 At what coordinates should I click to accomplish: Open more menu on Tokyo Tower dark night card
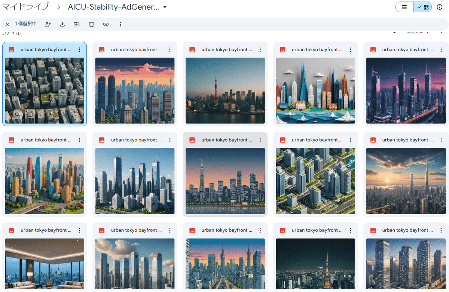(x=351, y=230)
